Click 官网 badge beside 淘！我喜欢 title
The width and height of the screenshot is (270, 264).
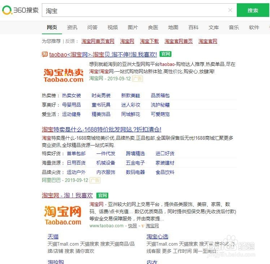102,195
